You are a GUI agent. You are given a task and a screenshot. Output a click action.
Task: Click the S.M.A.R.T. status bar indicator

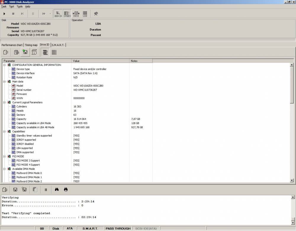[90, 228]
